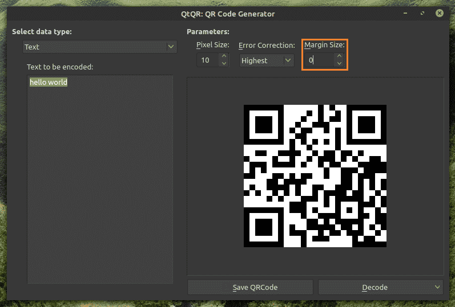Click the QtQR title bar text

coord(227,14)
